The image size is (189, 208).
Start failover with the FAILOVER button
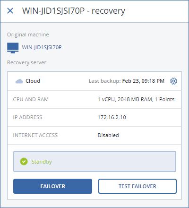(x=52, y=186)
